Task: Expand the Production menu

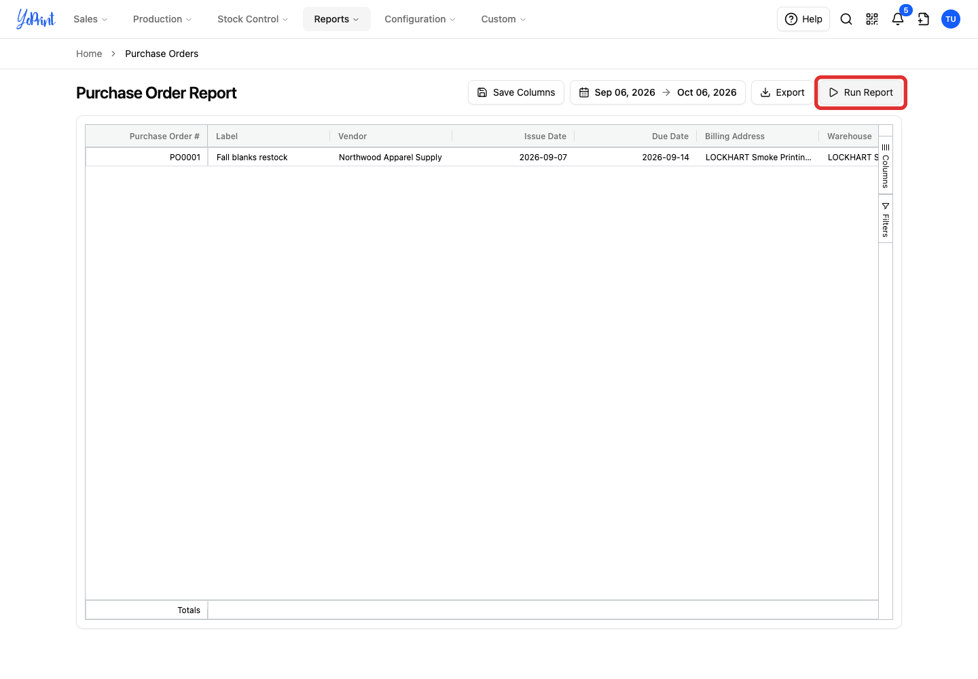Action: [x=162, y=19]
